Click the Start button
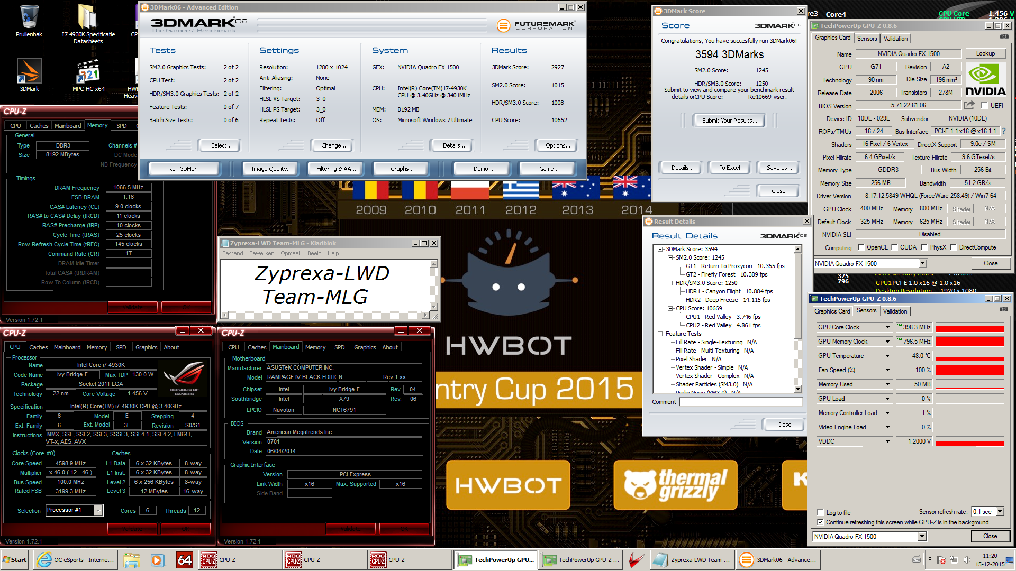 coord(15,560)
